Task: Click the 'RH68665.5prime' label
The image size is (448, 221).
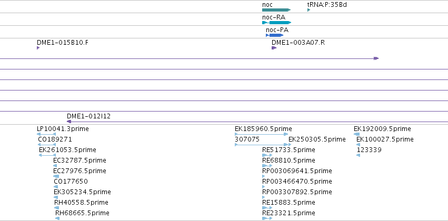Action: (82, 213)
